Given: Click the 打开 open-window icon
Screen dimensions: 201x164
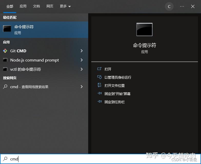Looking at the screenshot, I should (x=99, y=69).
